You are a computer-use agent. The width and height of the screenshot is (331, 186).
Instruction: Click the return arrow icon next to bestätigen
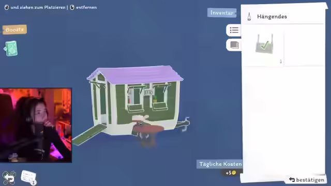tap(292, 179)
